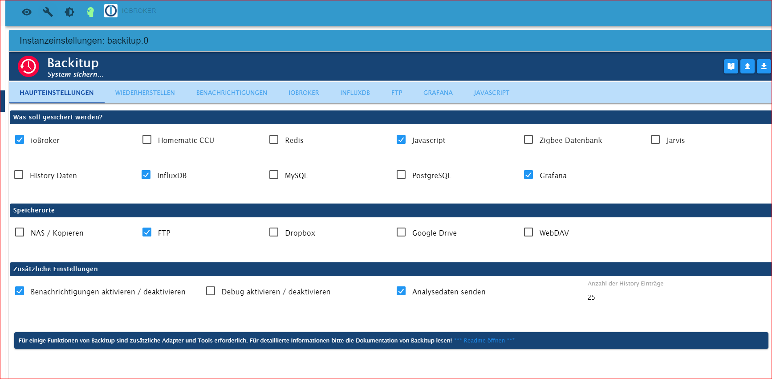
Task: Click the upload arrow config icon
Action: (x=748, y=66)
